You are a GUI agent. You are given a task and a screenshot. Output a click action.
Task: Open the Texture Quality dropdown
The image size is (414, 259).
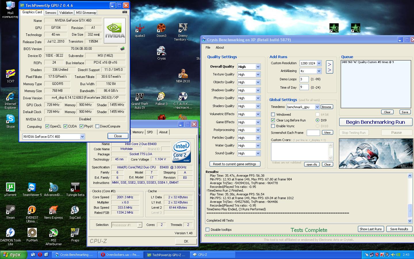click(x=258, y=74)
